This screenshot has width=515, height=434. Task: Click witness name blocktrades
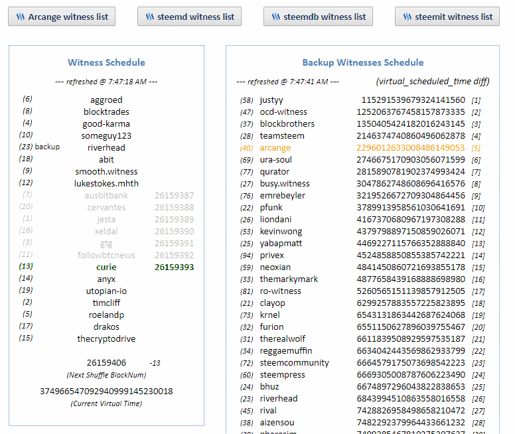coord(106,111)
